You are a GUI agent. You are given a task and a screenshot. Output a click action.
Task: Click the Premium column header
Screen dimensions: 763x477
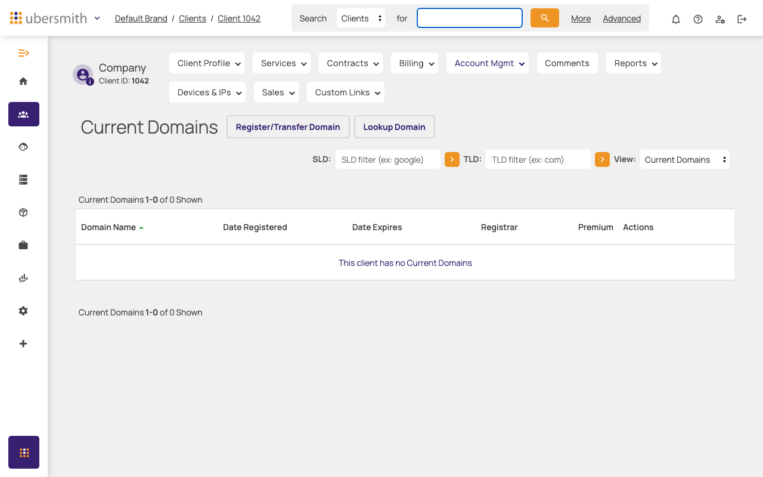(x=595, y=227)
